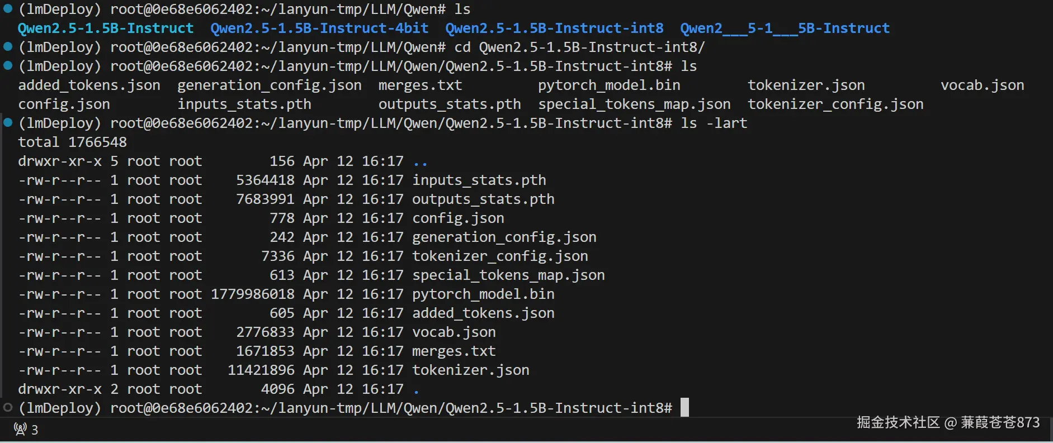Viewport: 1053px width, 443px height.
Task: Click generation_config.json in the short ls output
Action: 269,85
